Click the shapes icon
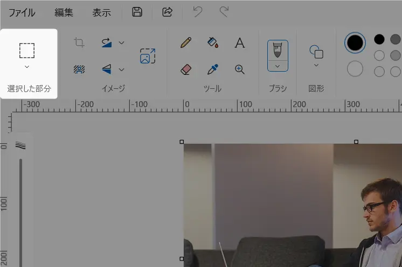 click(316, 52)
